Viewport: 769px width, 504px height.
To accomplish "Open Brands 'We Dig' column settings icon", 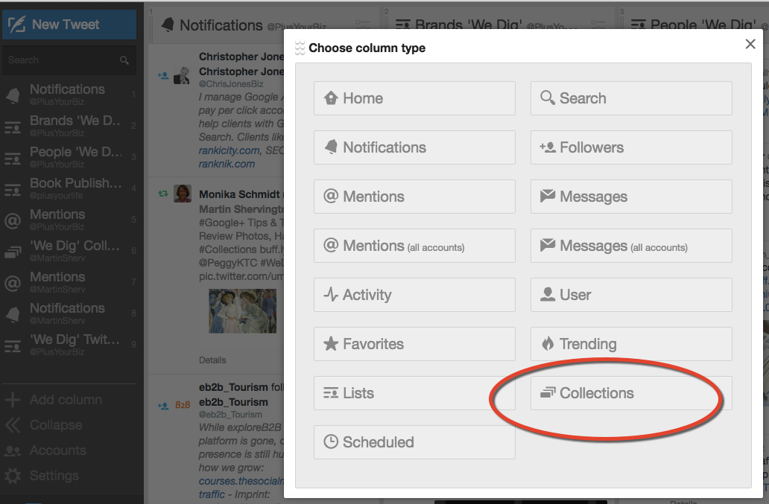I will coord(598,23).
